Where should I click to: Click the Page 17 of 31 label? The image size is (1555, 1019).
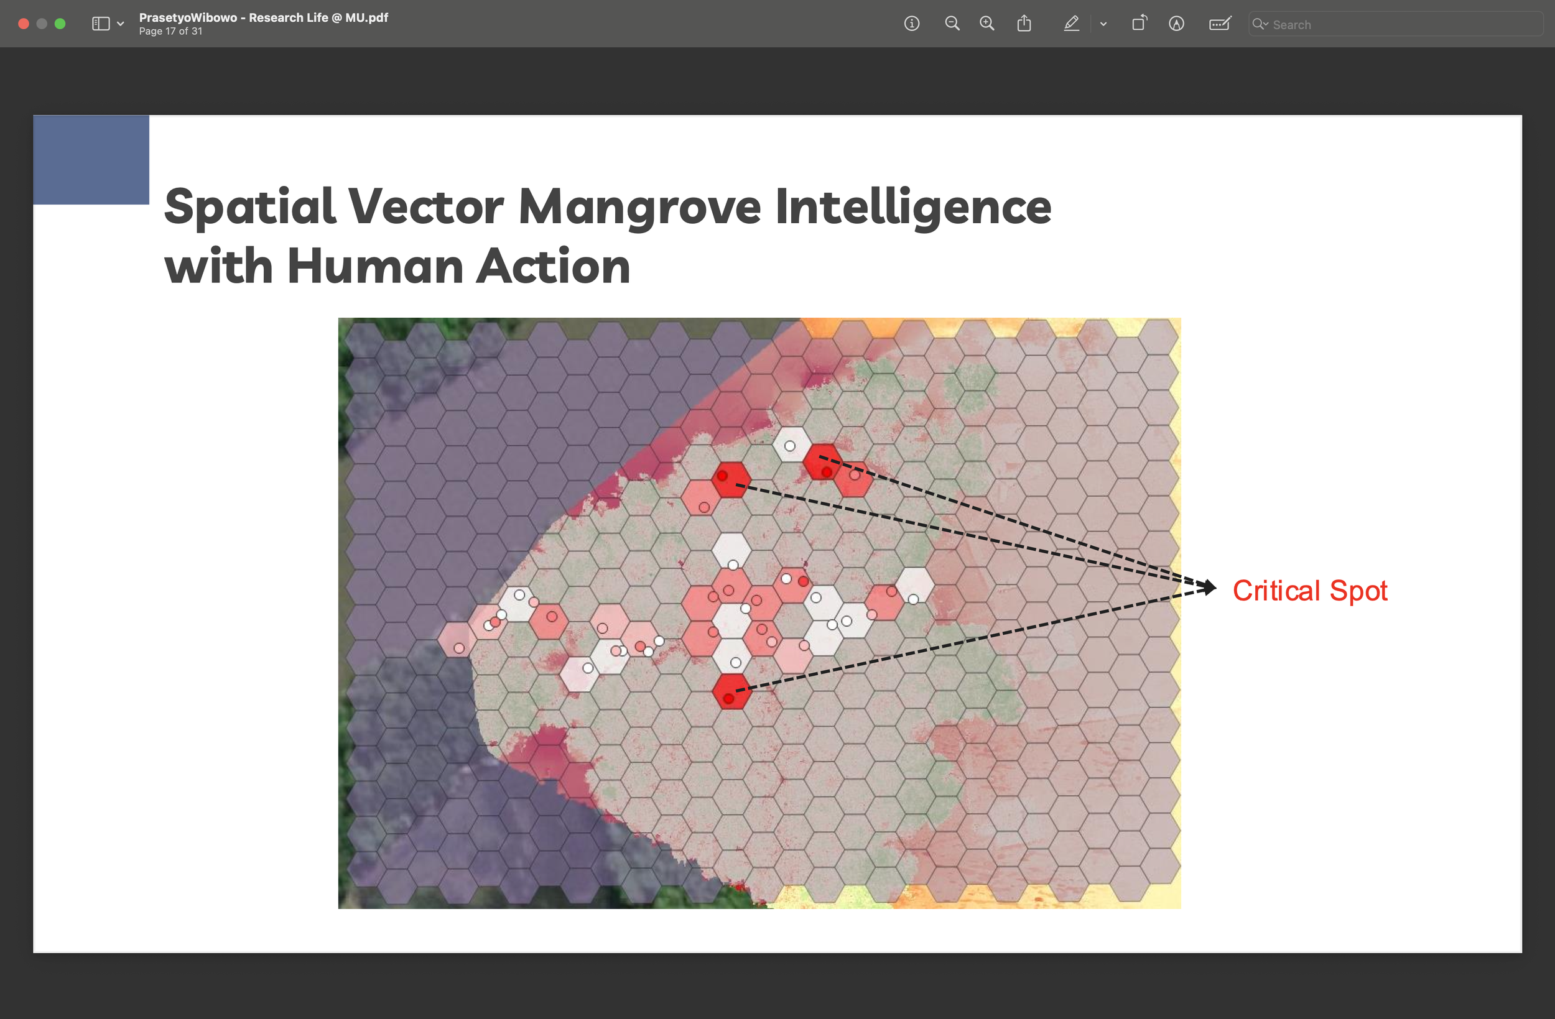(170, 31)
